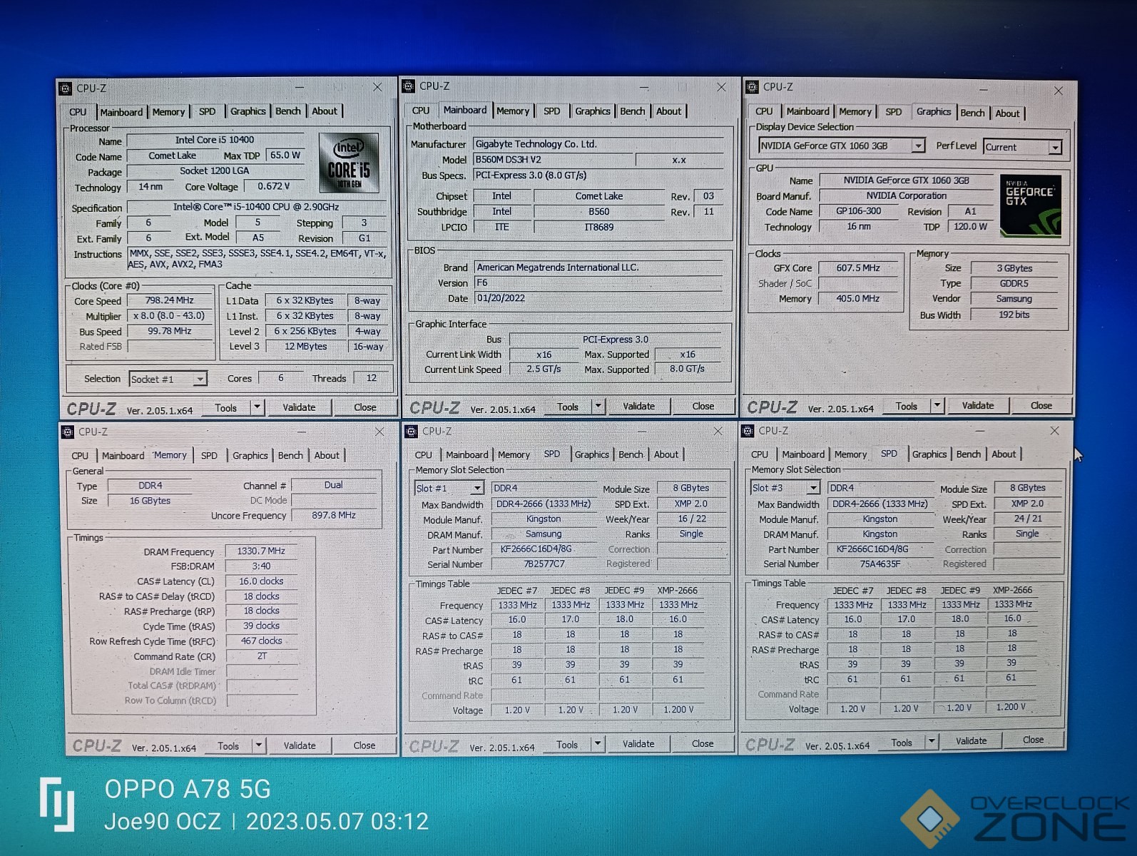The height and width of the screenshot is (856, 1137).
Task: Click the Intel Core i5 processor logo
Action: tap(349, 164)
